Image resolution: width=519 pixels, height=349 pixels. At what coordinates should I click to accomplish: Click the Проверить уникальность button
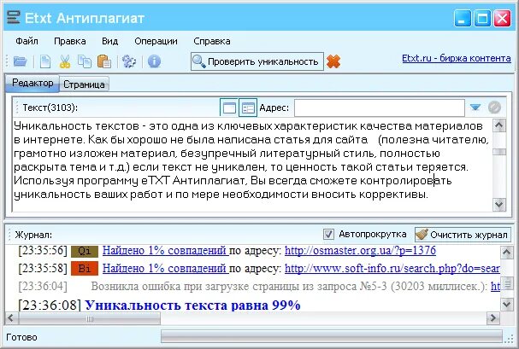pos(257,61)
